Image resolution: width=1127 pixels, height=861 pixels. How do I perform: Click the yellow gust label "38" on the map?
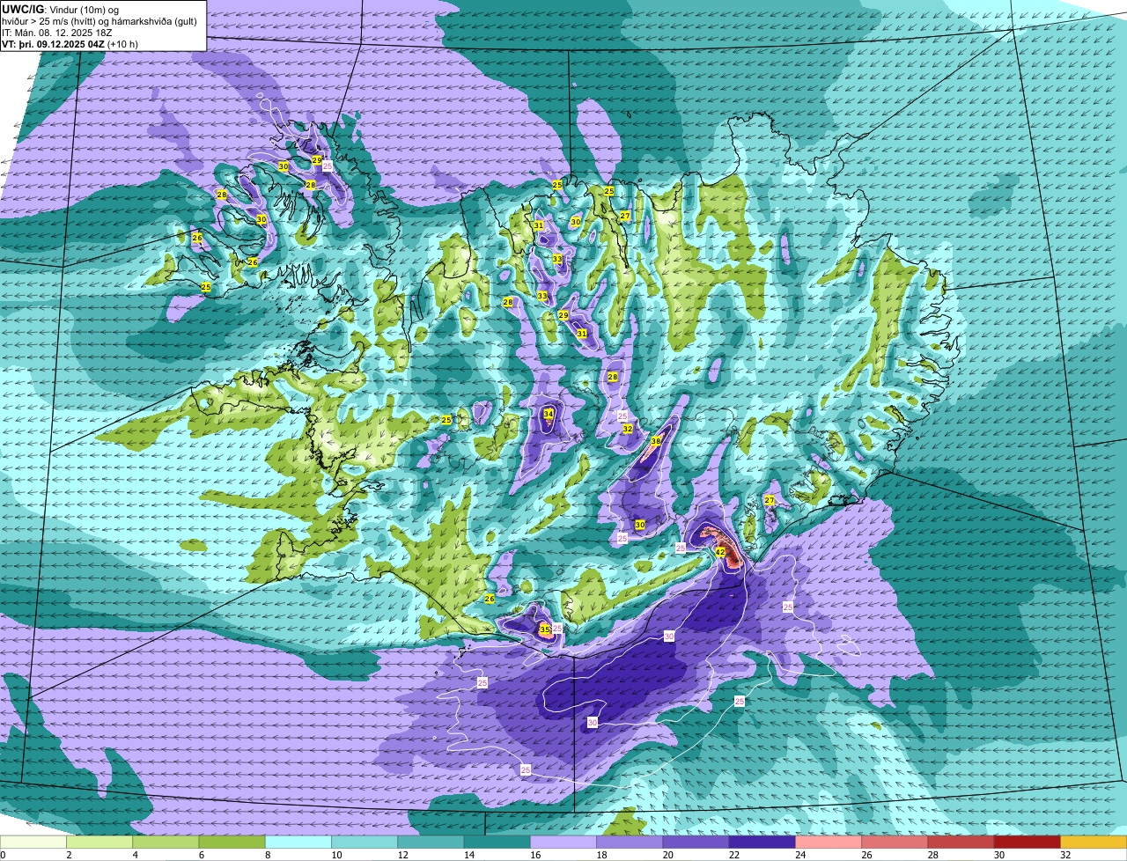(656, 441)
